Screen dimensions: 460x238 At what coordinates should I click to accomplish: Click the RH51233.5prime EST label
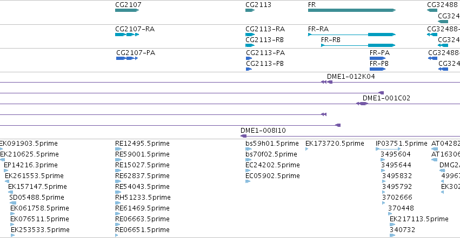point(143,198)
